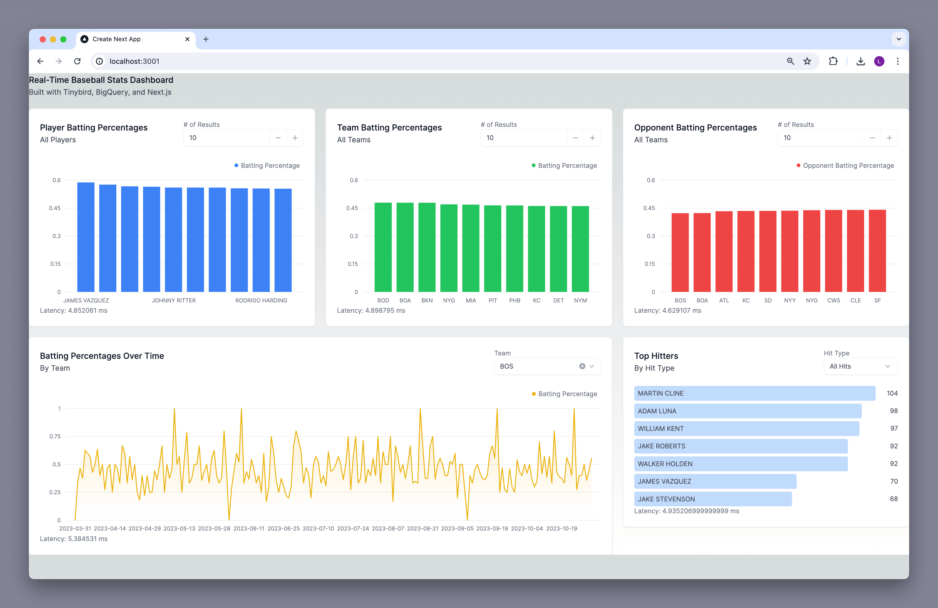Click Opponent Batting # of Results field

pyautogui.click(x=821, y=137)
